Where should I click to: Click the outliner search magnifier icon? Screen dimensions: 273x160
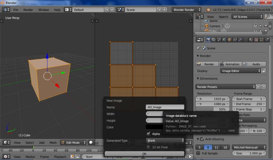(x=267, y=17)
